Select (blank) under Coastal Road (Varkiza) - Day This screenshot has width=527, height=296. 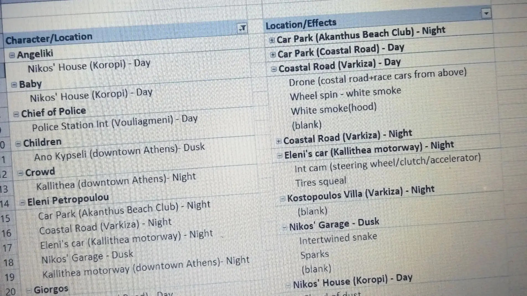(307, 125)
